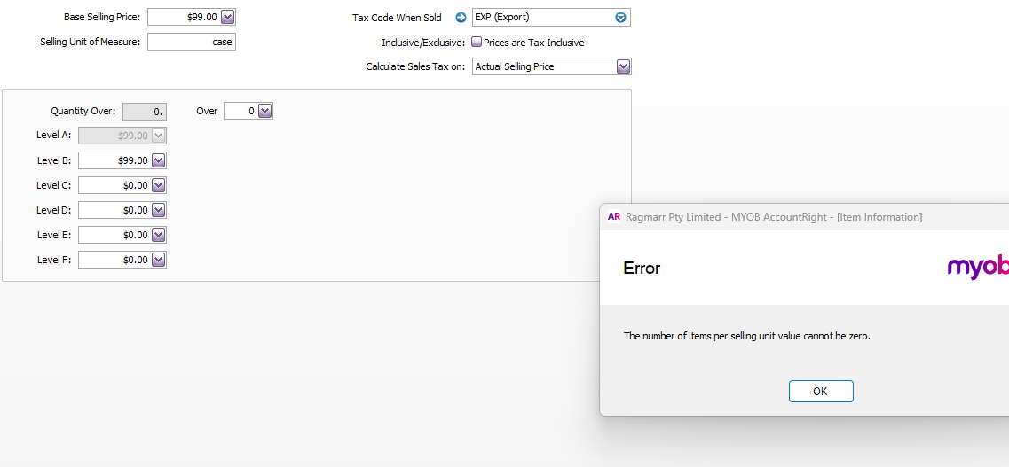The width and height of the screenshot is (1009, 467).
Task: Click the AR icon in dialog title bar
Action: coord(614,217)
